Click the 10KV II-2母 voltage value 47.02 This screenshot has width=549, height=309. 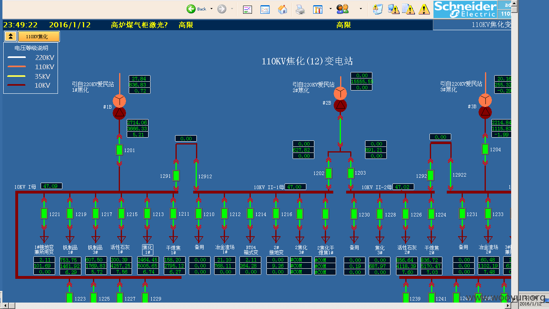tap(404, 187)
